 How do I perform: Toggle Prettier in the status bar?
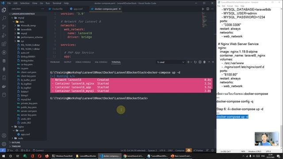[x=198, y=150]
